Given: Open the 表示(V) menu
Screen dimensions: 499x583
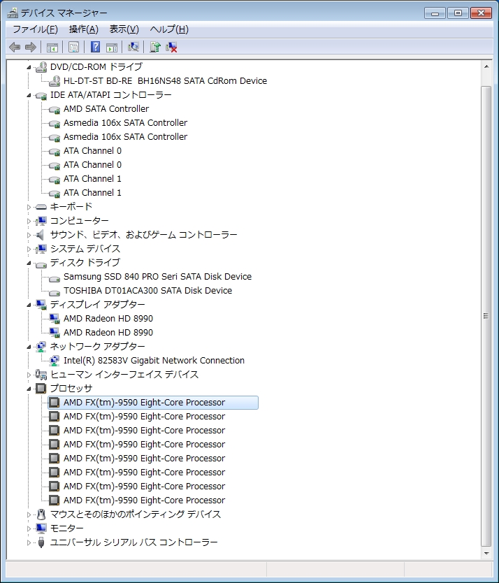Looking at the screenshot, I should (124, 29).
